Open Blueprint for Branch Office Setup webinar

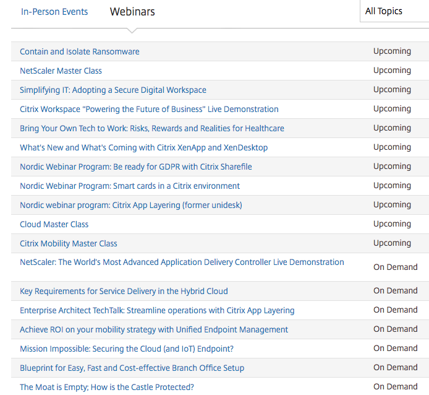click(x=132, y=368)
